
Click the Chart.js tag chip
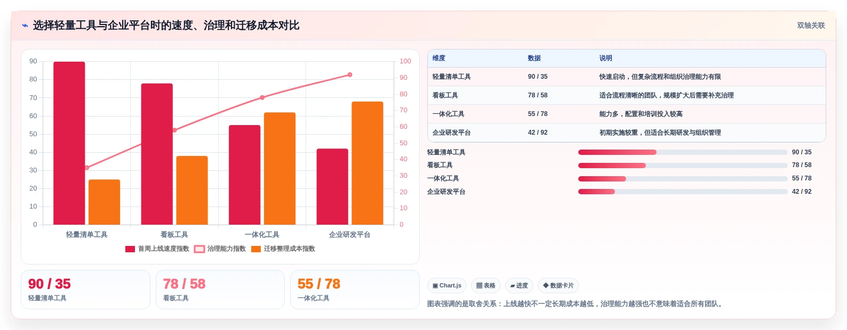447,286
